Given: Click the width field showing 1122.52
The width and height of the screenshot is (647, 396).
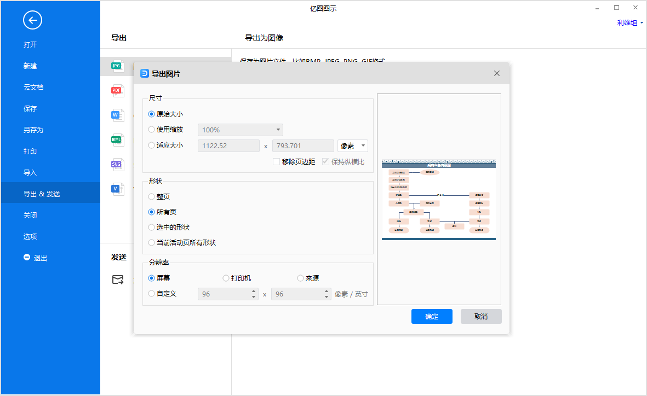Looking at the screenshot, I should point(228,145).
